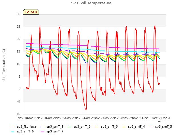Toggle the sp3_smT_6 legend label
Viewport: 183px width, 137px height.
25,132
